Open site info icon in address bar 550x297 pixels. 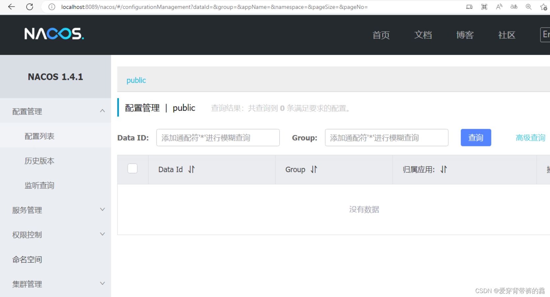(x=52, y=7)
